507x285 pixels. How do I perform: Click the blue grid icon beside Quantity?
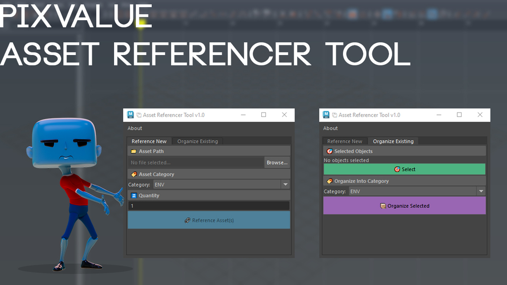point(134,196)
